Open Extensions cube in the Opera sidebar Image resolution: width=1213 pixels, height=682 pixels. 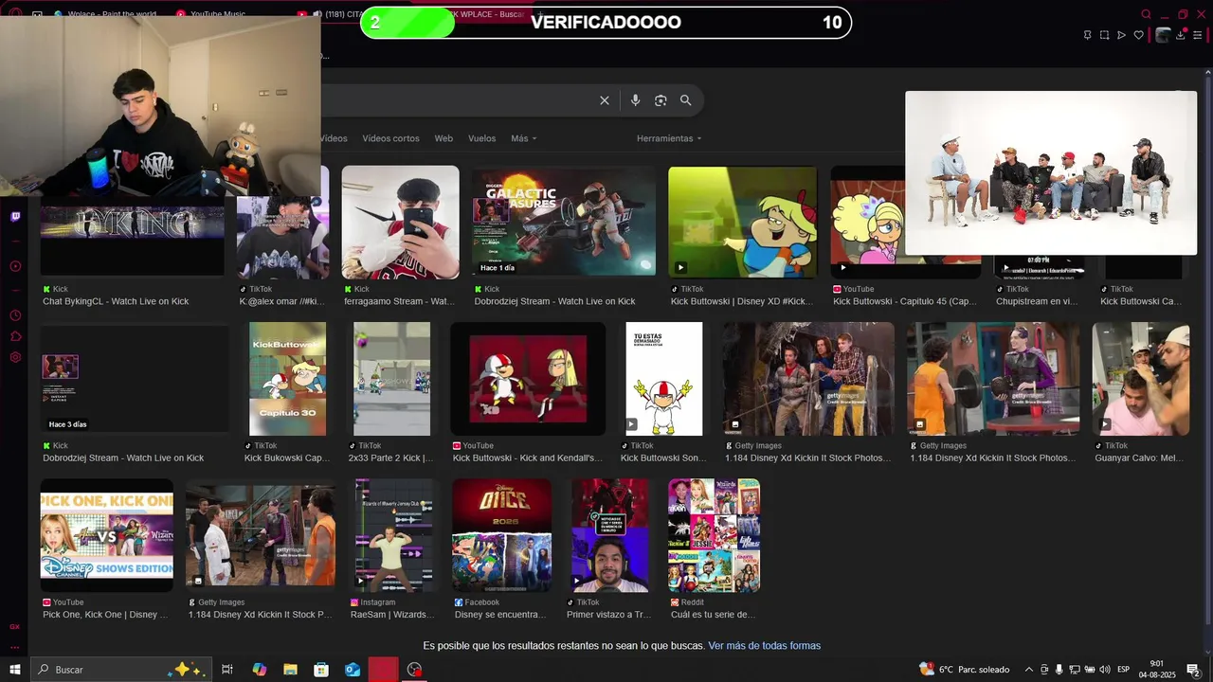click(x=15, y=336)
